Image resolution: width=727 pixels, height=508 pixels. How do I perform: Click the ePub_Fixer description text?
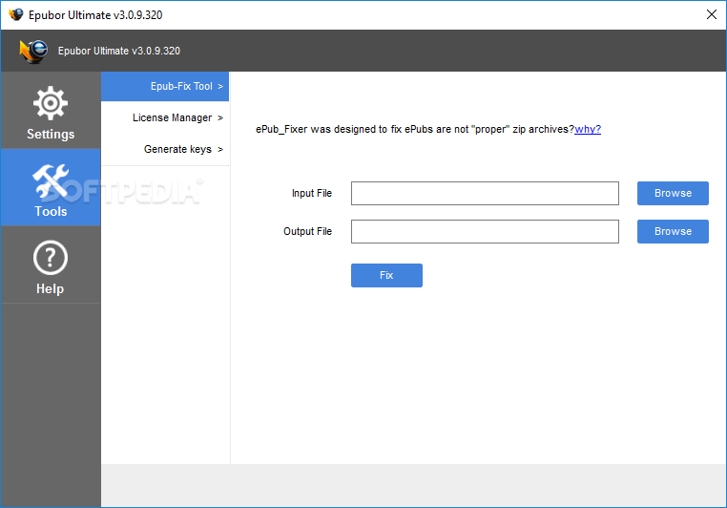415,129
